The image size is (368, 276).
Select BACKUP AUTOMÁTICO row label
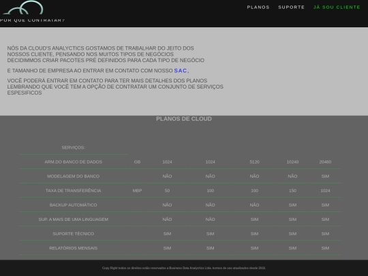click(73, 205)
